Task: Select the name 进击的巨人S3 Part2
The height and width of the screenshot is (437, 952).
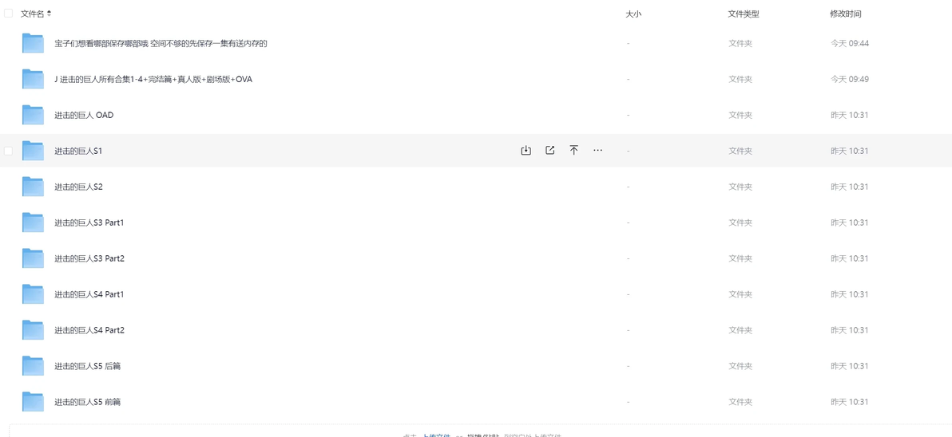Action: (89, 258)
